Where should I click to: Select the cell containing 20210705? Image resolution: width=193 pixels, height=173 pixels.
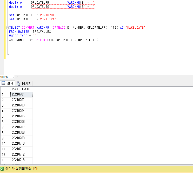21,116
